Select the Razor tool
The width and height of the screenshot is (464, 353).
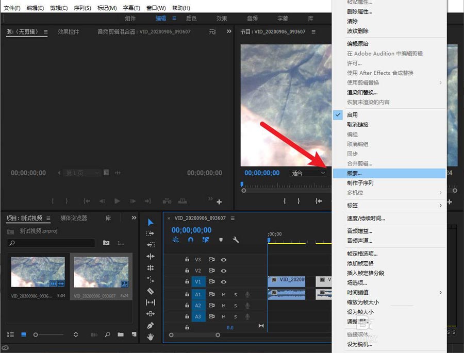point(151,291)
